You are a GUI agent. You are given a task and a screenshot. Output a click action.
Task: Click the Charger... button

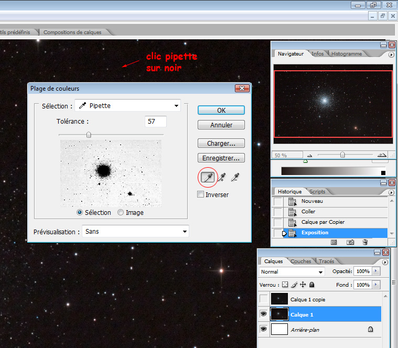(221, 143)
